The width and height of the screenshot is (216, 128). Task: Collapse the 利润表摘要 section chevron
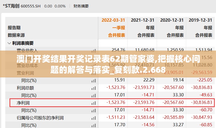(x=9, y=43)
